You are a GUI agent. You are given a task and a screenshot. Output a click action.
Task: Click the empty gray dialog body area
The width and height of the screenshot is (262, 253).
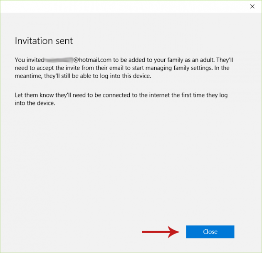(x=125, y=166)
